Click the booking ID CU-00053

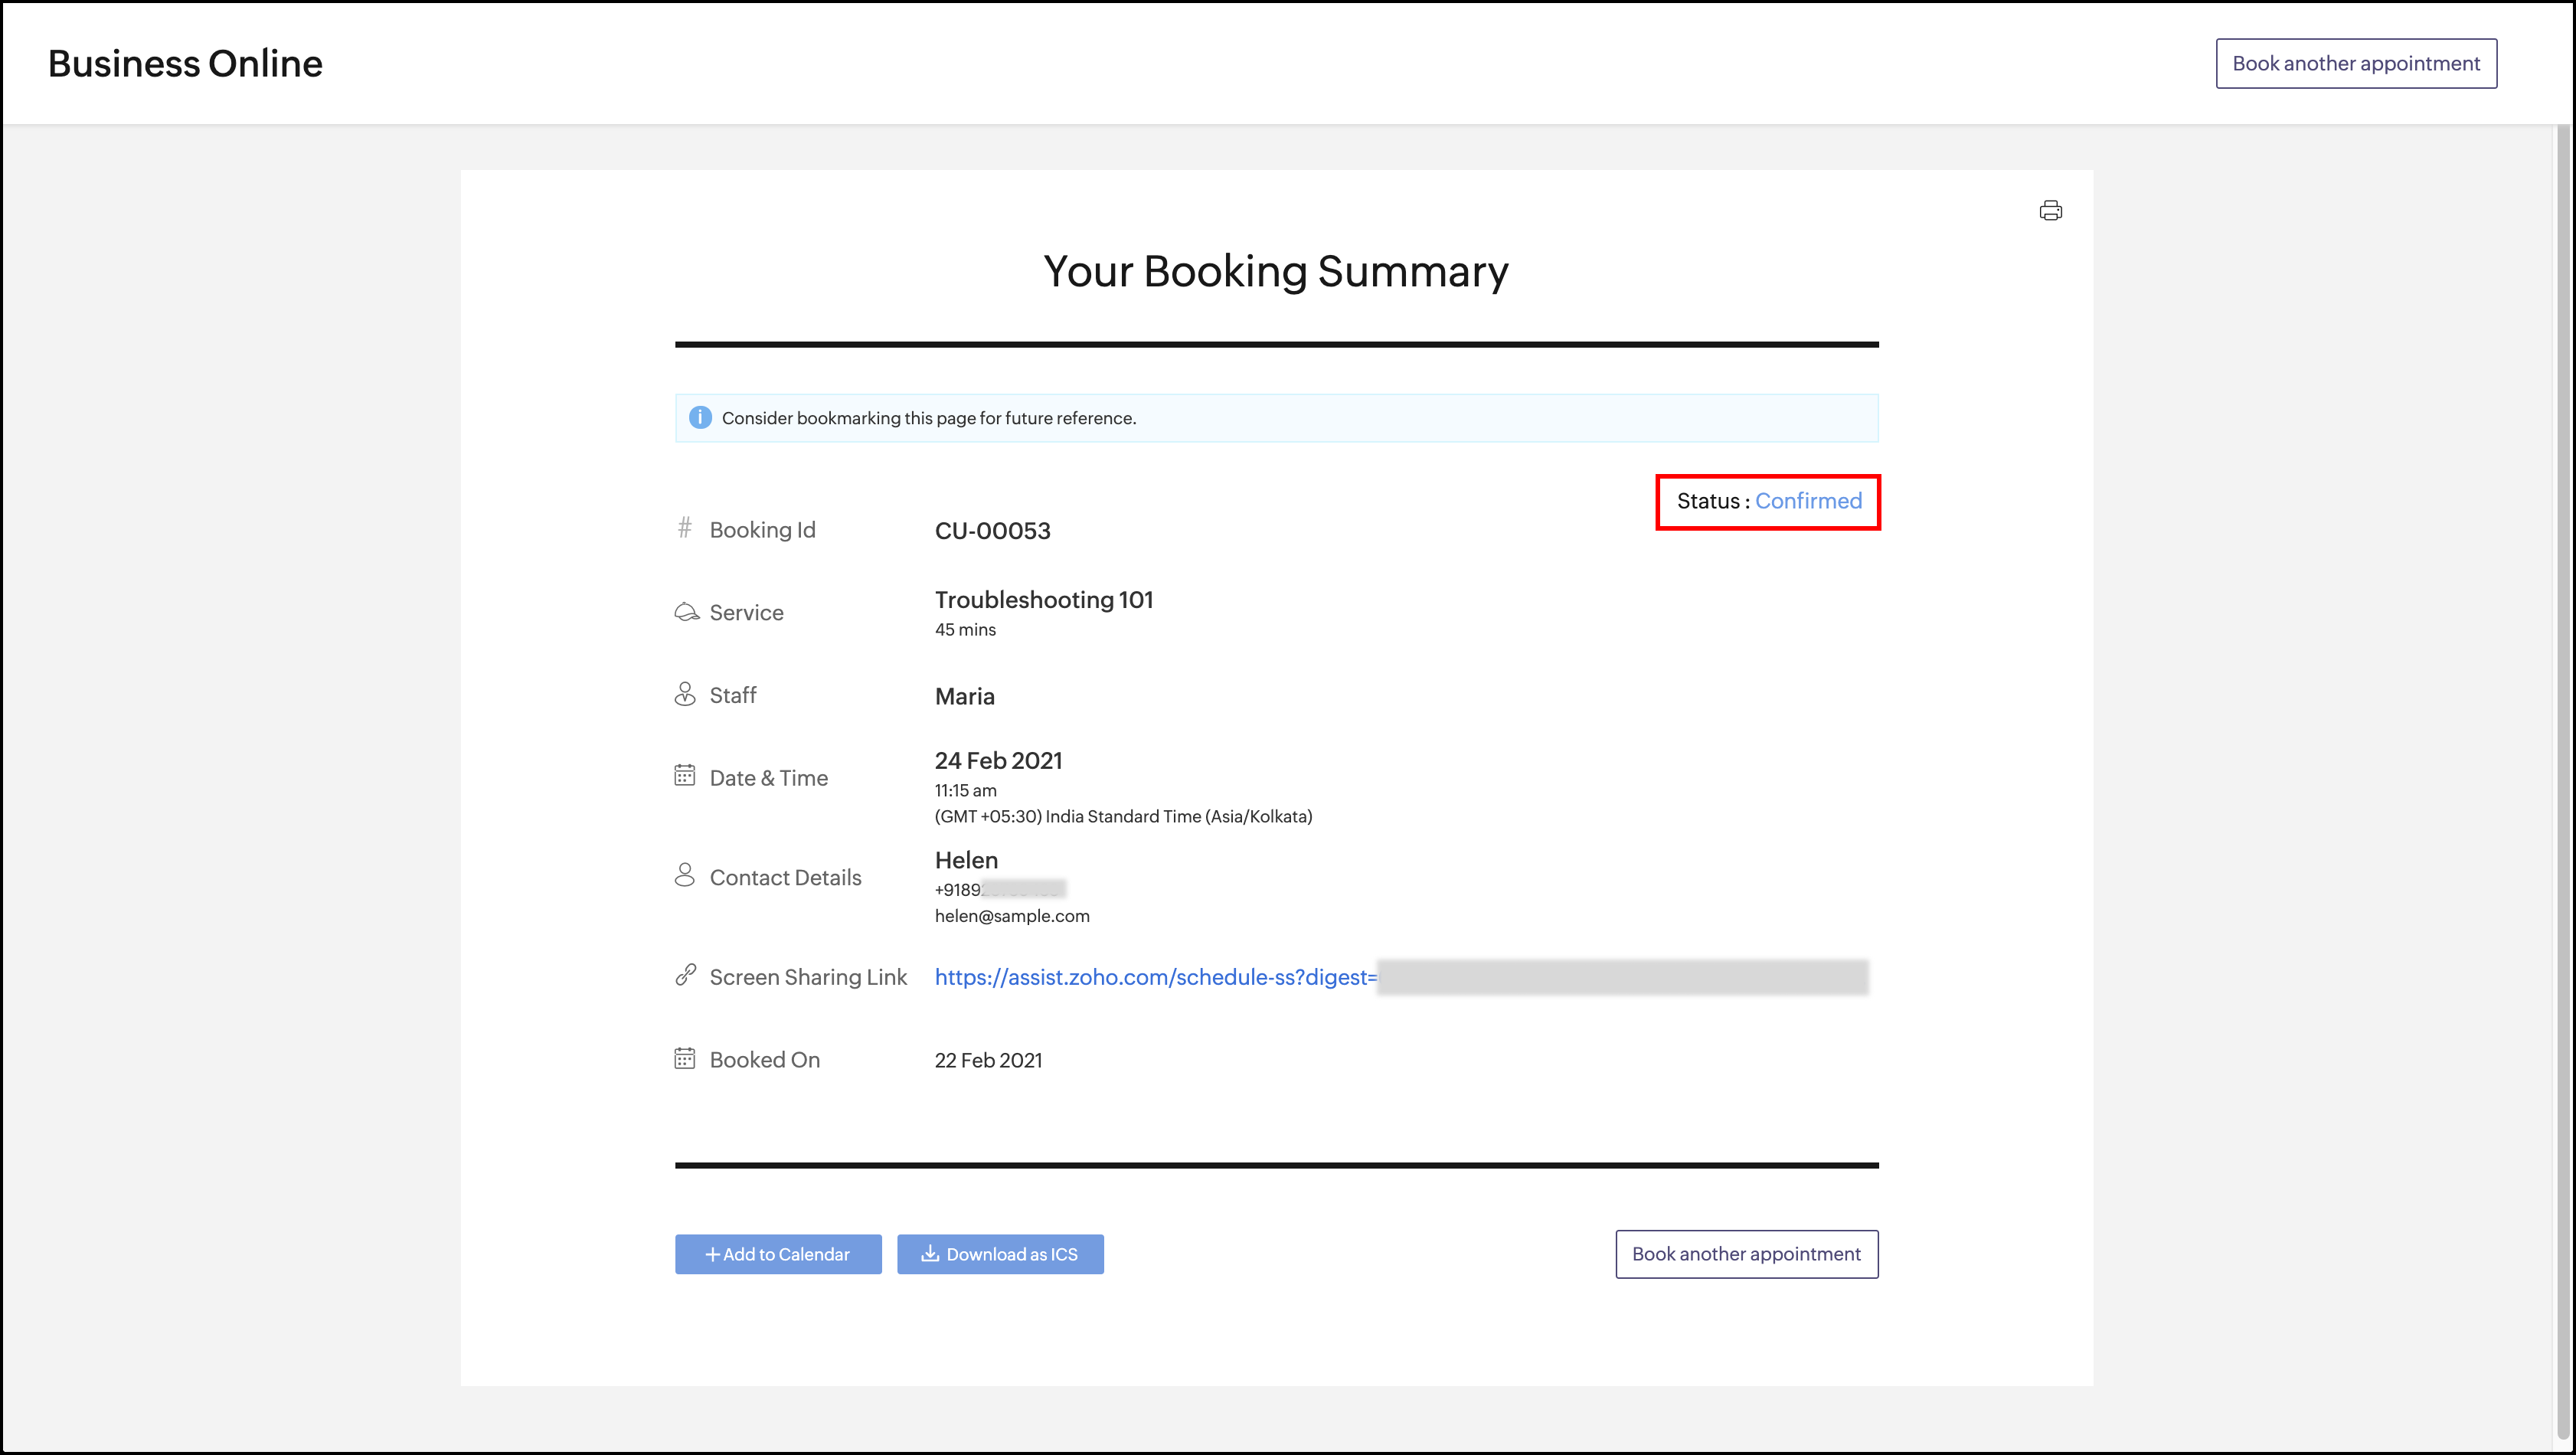[992, 531]
